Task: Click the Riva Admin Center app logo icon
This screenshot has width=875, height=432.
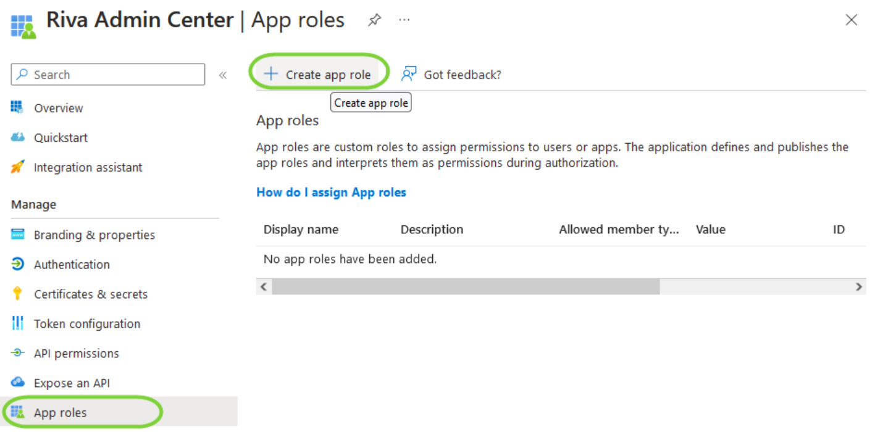Action: coord(23,27)
